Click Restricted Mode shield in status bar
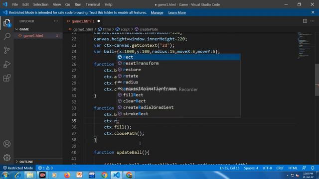 (x=18, y=168)
